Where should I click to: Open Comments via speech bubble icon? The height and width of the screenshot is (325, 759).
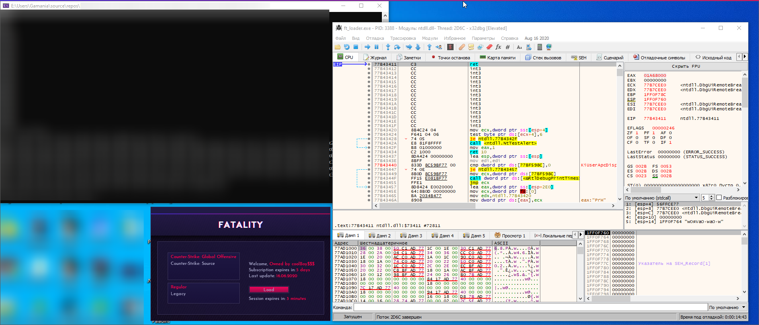click(x=471, y=47)
